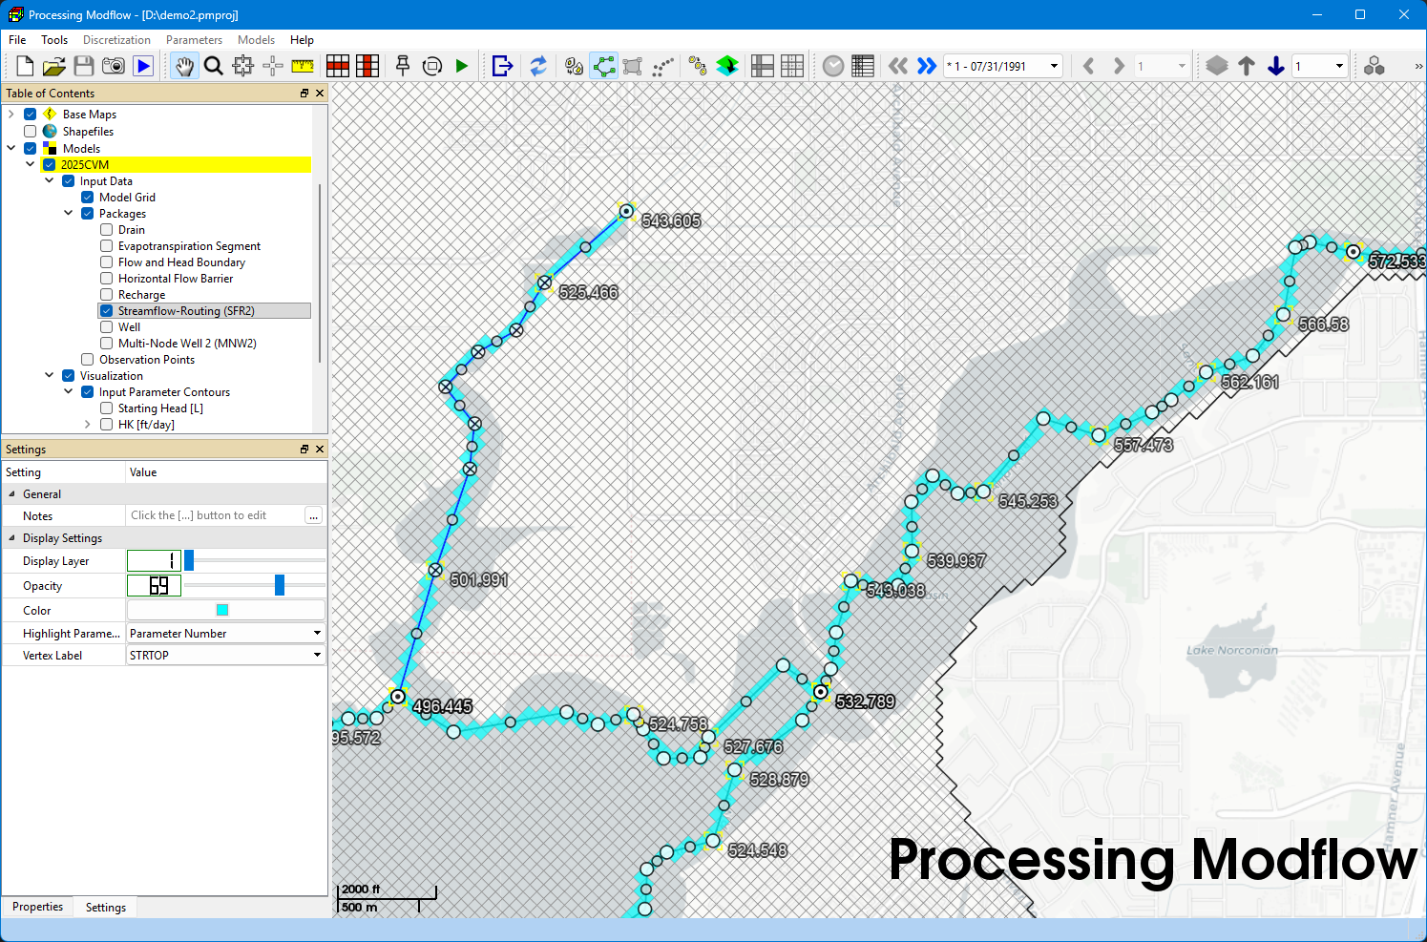1427x942 pixels.
Task: Open the stress period dropdown showing 07/31/1991
Action: tap(1055, 66)
